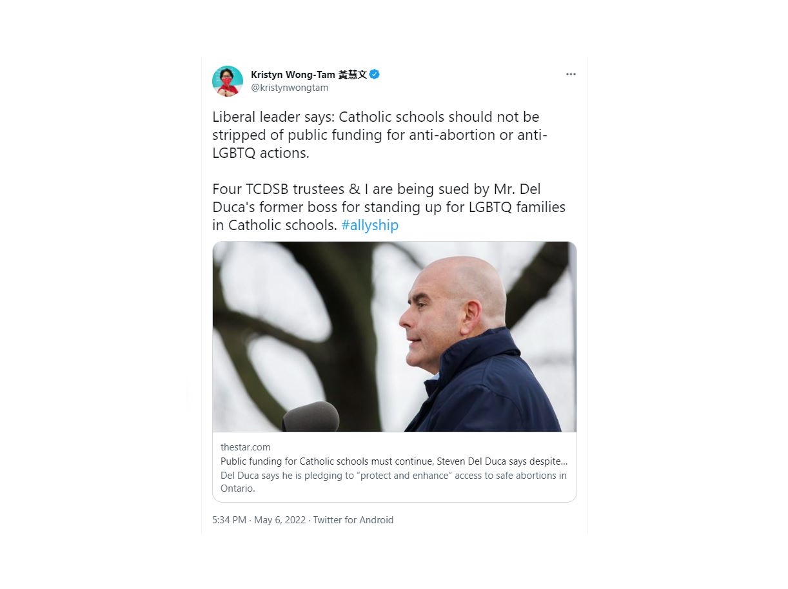
Task: Open the 5:34 PM tweet timestamp
Action: (229, 520)
